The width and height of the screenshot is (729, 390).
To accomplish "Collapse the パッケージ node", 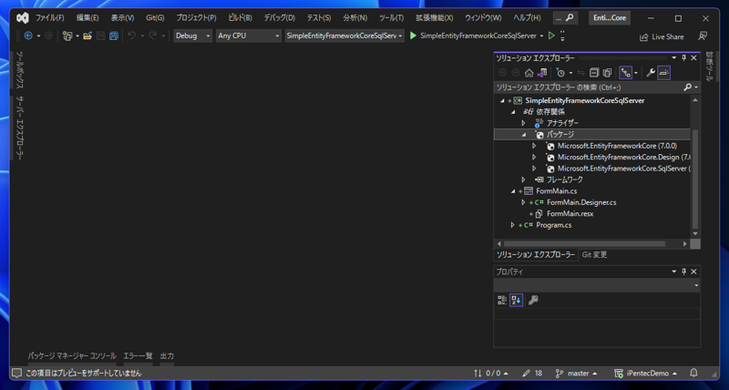I will click(x=523, y=135).
